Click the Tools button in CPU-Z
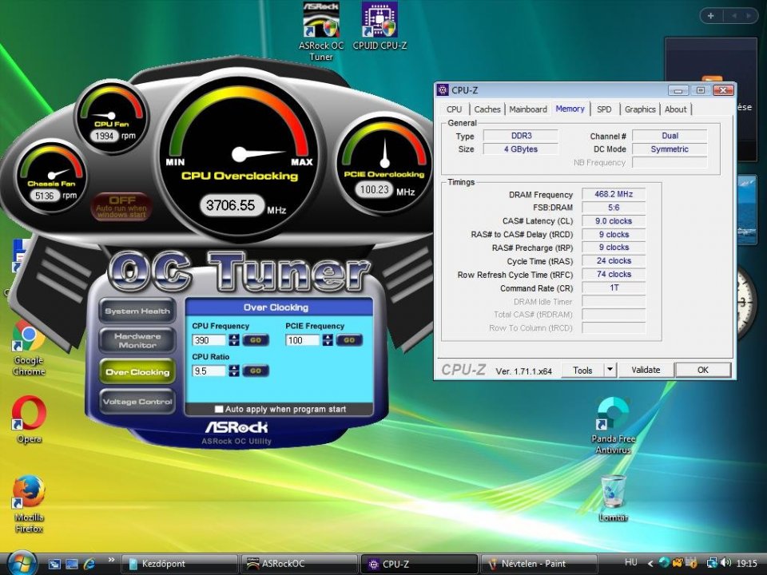This screenshot has width=767, height=575. click(x=582, y=370)
